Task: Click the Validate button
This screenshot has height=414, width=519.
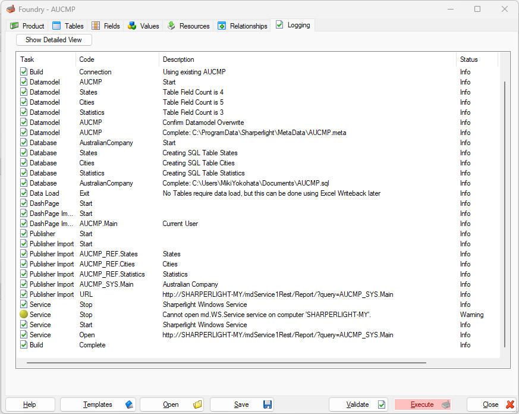Action: [x=358, y=404]
